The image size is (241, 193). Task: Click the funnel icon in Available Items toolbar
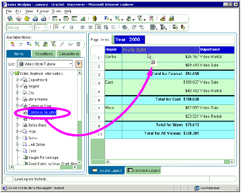[x=54, y=44]
